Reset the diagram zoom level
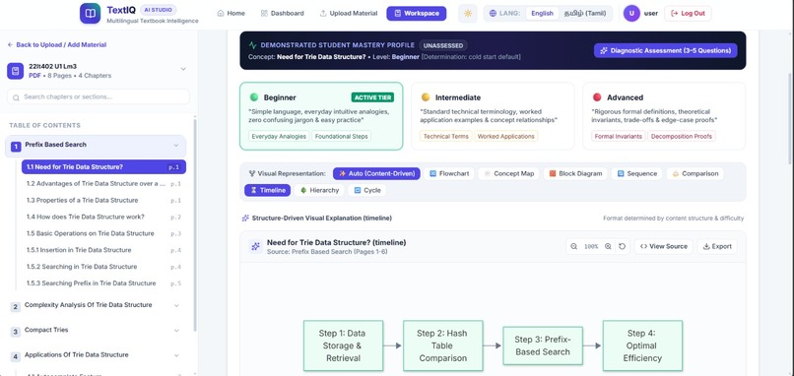The width and height of the screenshot is (794, 376). 622,246
